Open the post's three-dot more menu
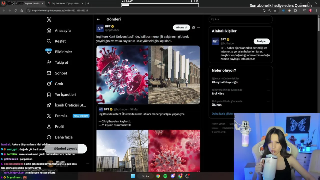320x180 pixels. pyautogui.click(x=198, y=27)
